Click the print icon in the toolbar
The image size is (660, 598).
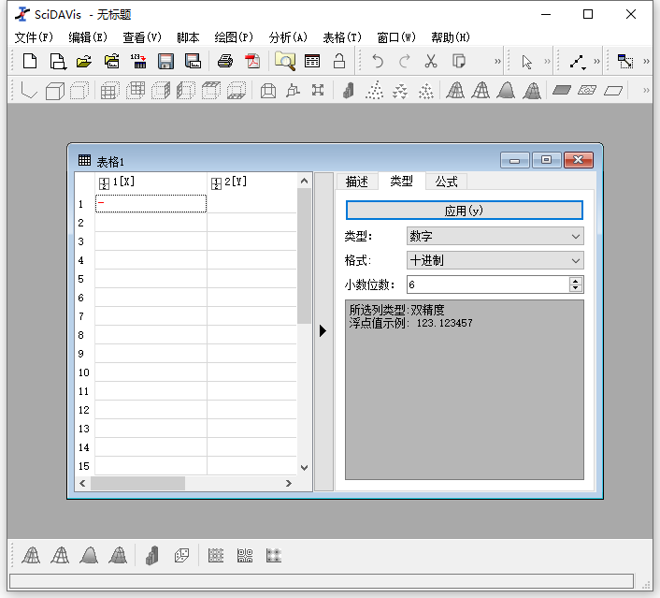pyautogui.click(x=225, y=62)
